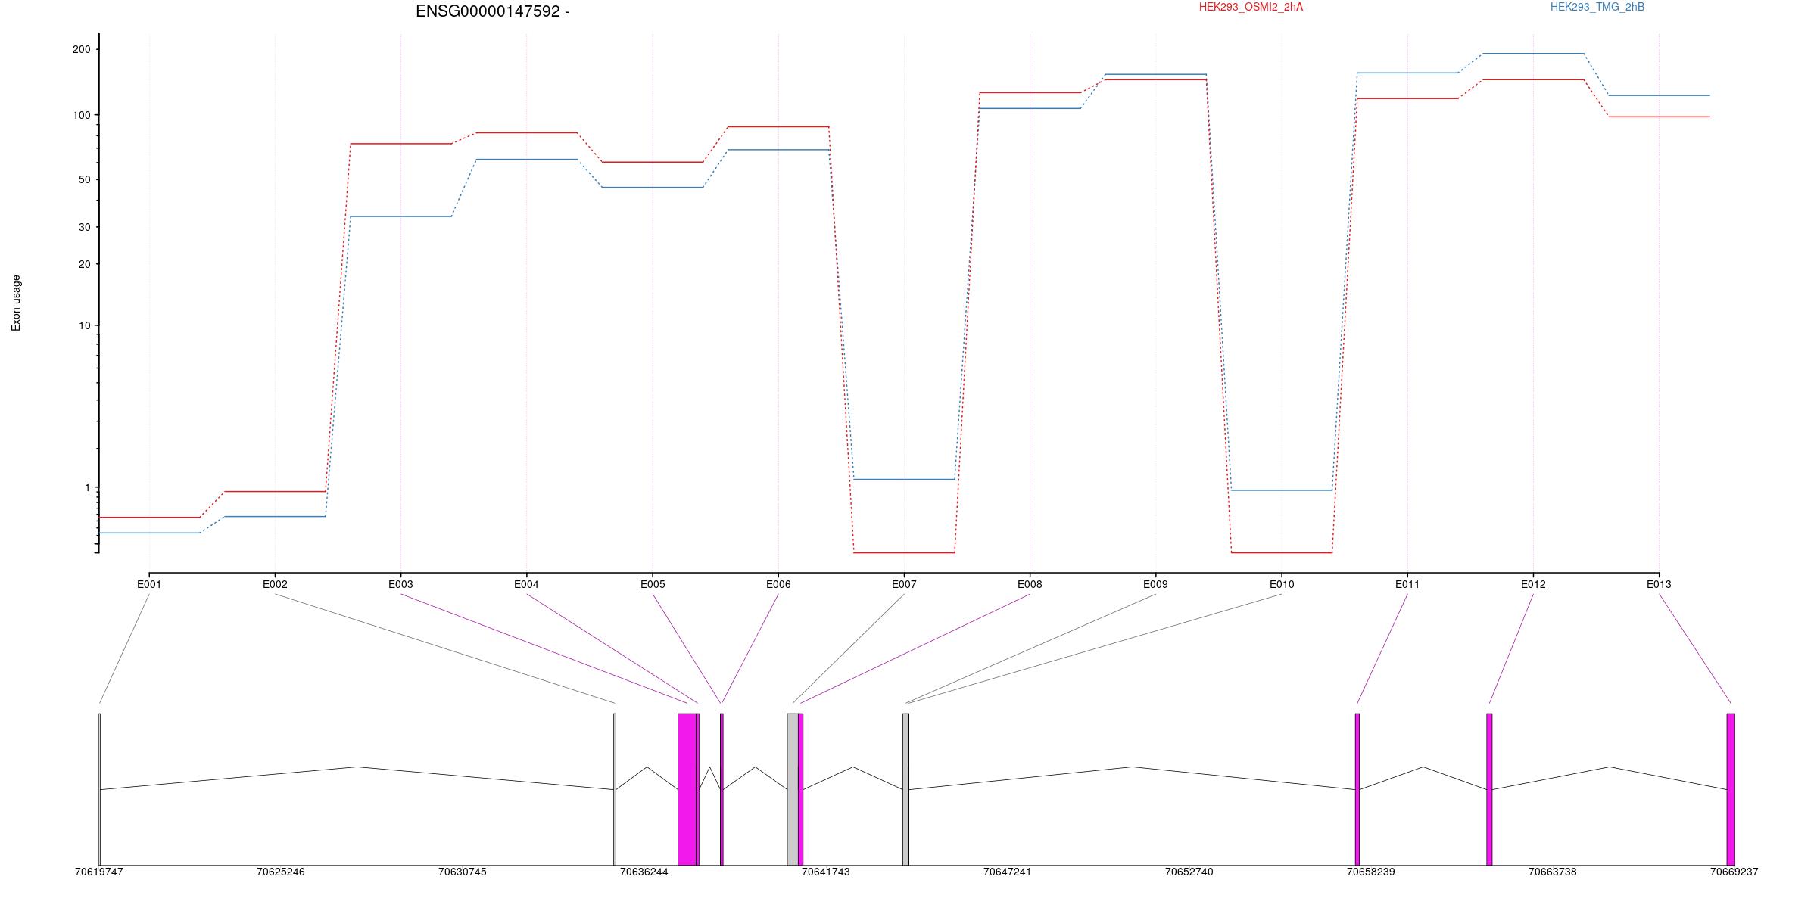The image size is (1817, 908).
Task: Click the E003 exon label
Action: tap(400, 584)
